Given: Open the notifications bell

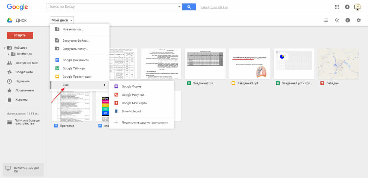Looking at the screenshot, I should pyautogui.click(x=347, y=7).
